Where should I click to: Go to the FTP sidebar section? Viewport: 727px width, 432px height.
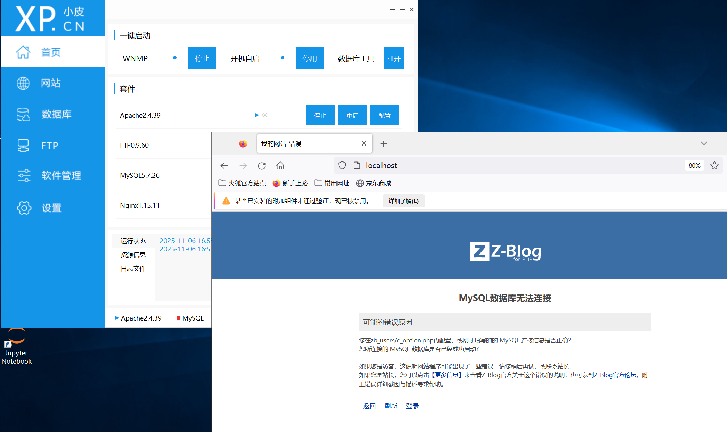tap(49, 146)
